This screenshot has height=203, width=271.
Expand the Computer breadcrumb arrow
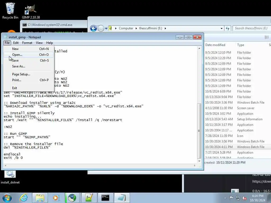(136, 28)
